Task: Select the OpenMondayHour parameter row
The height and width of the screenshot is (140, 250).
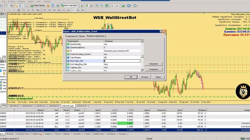Action: click(104, 47)
